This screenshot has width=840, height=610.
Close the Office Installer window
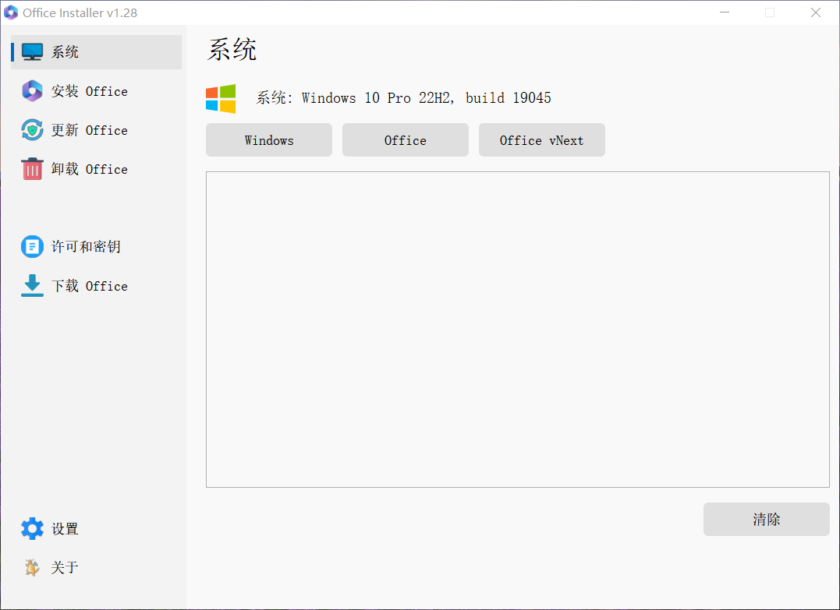[x=815, y=12]
